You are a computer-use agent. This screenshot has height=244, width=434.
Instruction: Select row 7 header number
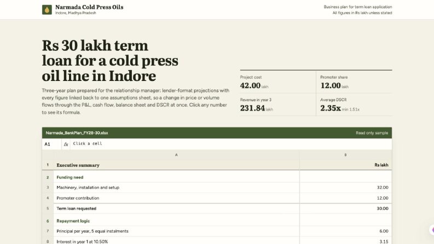click(48, 231)
